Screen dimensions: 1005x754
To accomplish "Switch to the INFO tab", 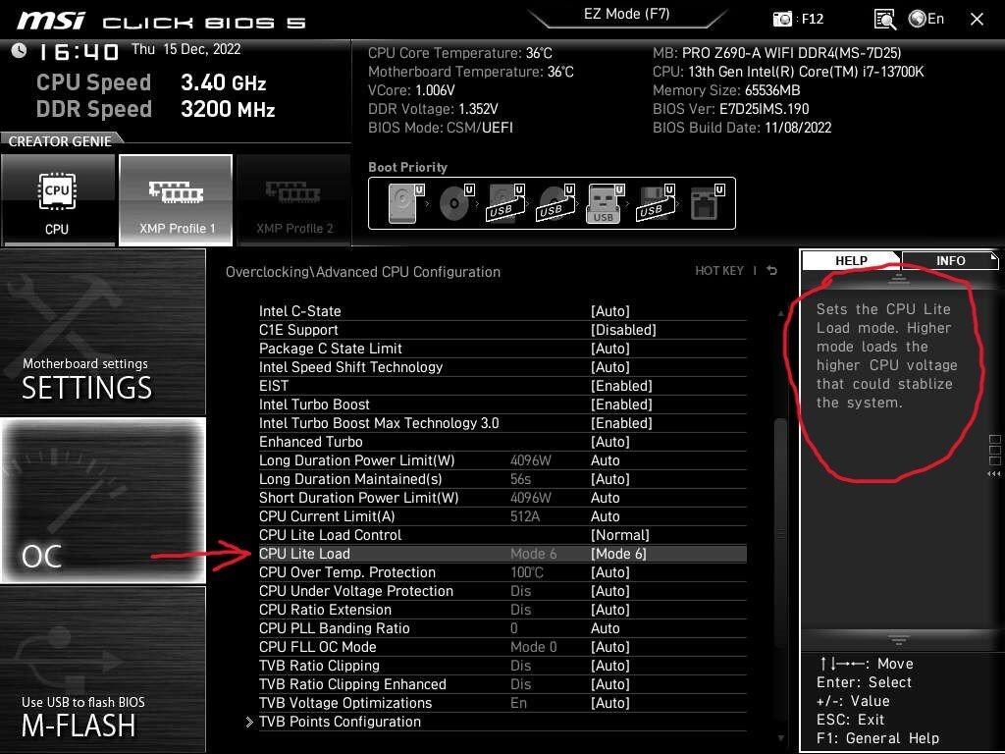I will (950, 260).
